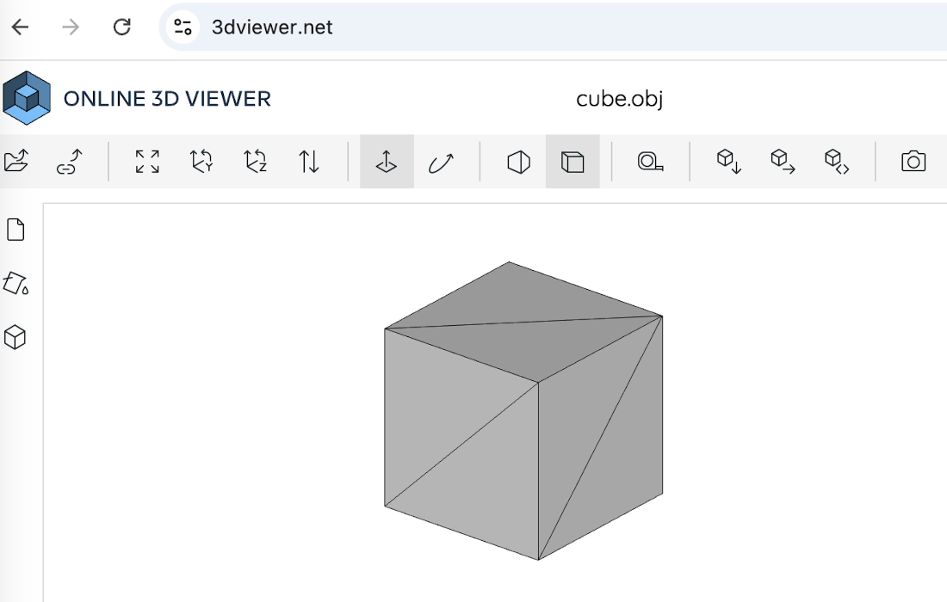Set Z axis as up vector
This screenshot has height=602, width=947.
(255, 161)
